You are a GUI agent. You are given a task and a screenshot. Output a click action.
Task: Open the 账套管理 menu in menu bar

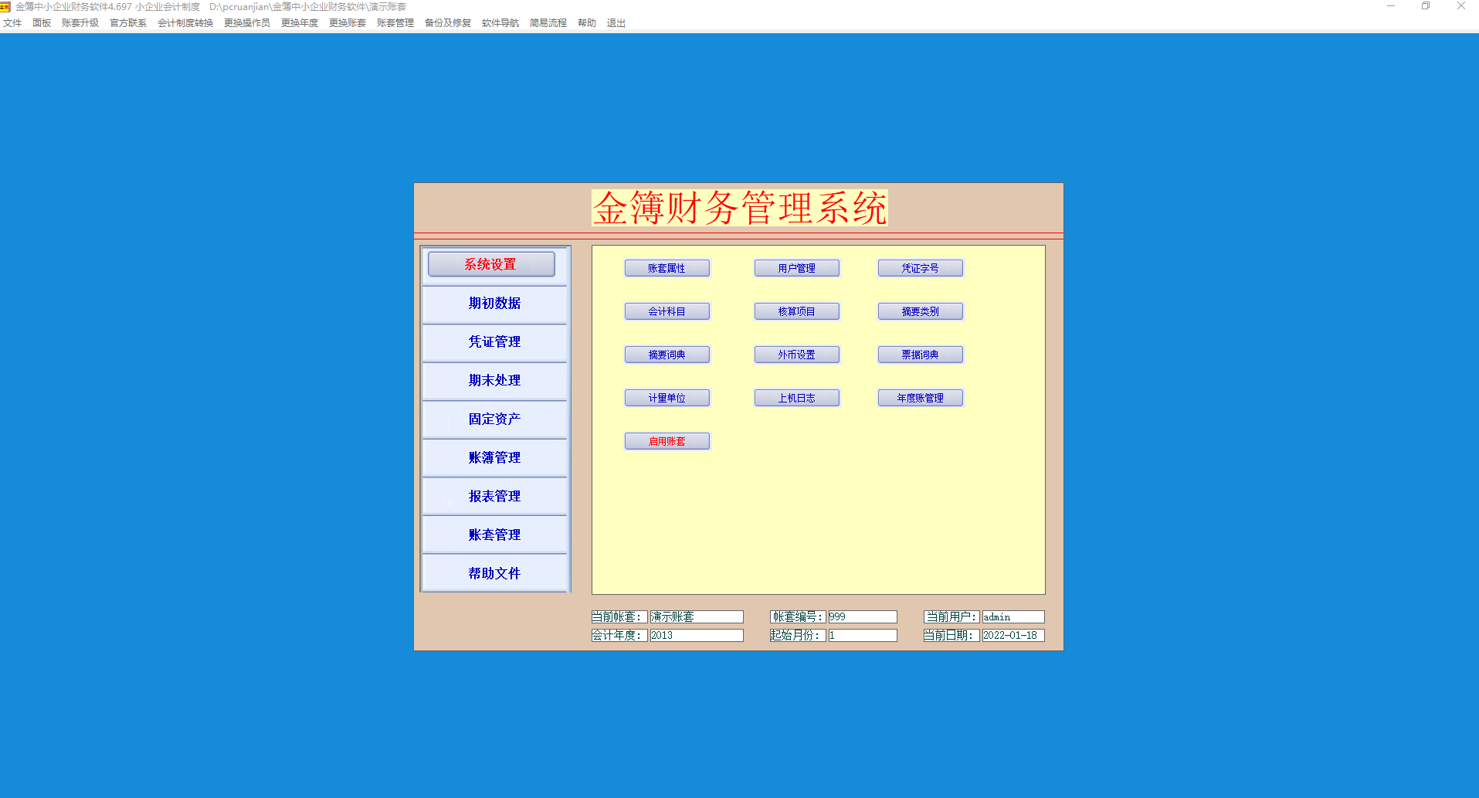(x=395, y=23)
